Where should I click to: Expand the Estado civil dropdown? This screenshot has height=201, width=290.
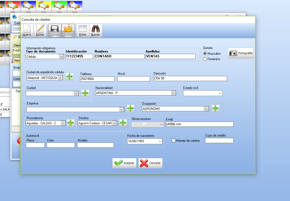(x=220, y=93)
